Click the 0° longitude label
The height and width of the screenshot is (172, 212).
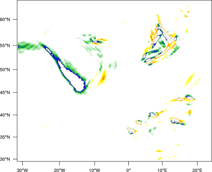pos(129,170)
